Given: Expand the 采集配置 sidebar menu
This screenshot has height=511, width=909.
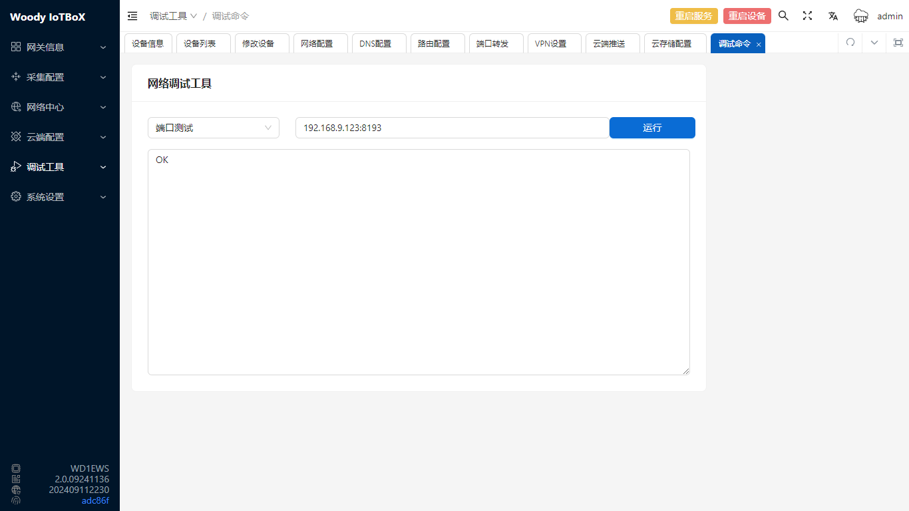Looking at the screenshot, I should (60, 77).
